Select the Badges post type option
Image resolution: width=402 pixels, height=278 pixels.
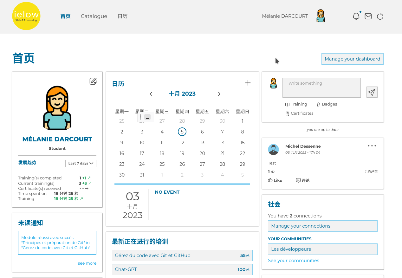(327, 104)
